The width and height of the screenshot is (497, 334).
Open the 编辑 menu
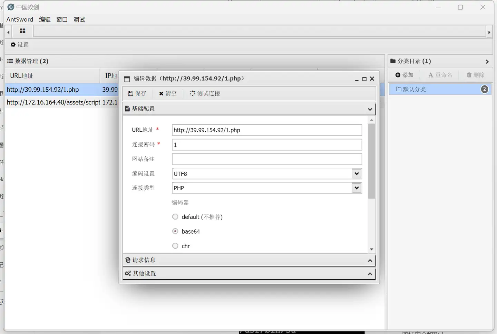click(x=45, y=19)
